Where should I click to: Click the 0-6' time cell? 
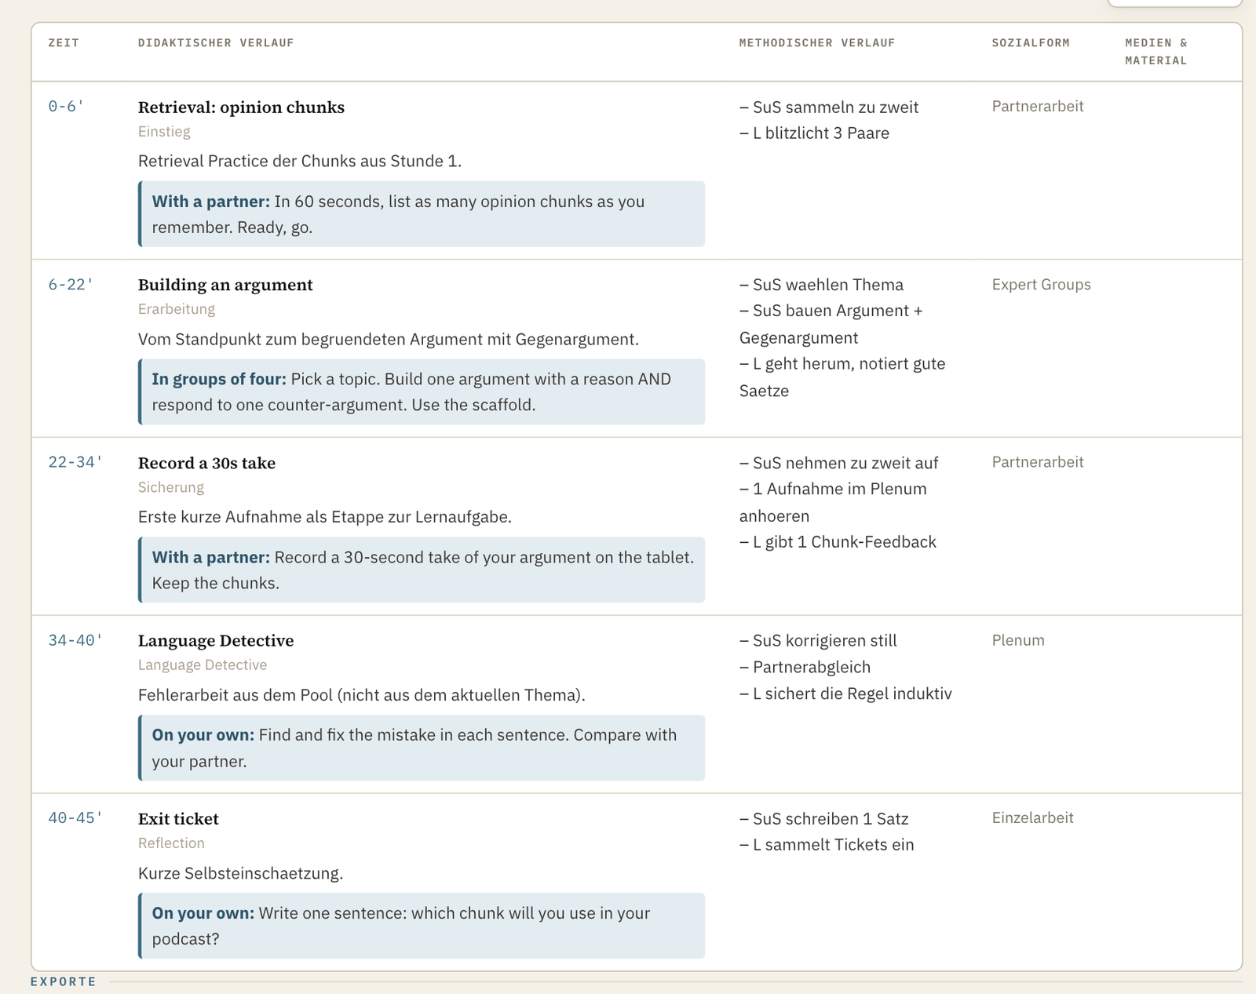tap(66, 107)
